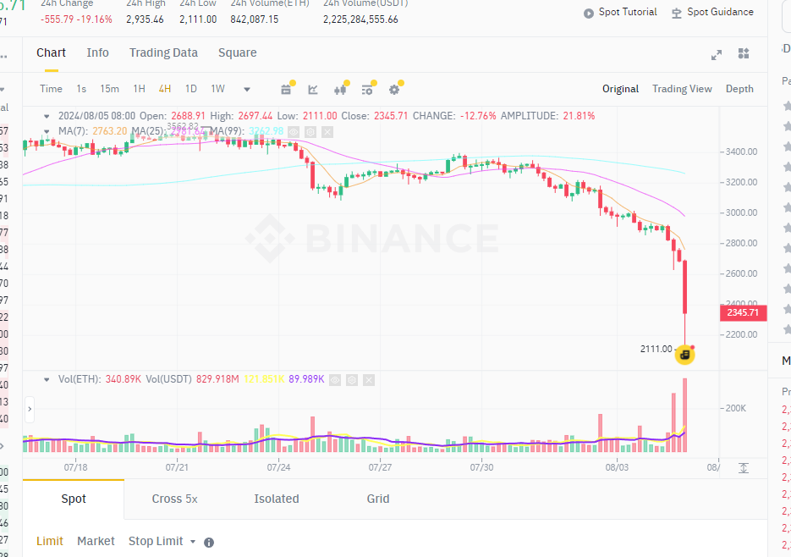Click the auto-fit axis icon at chart corner
Viewport: 791px width, 557px height.
pos(744,467)
